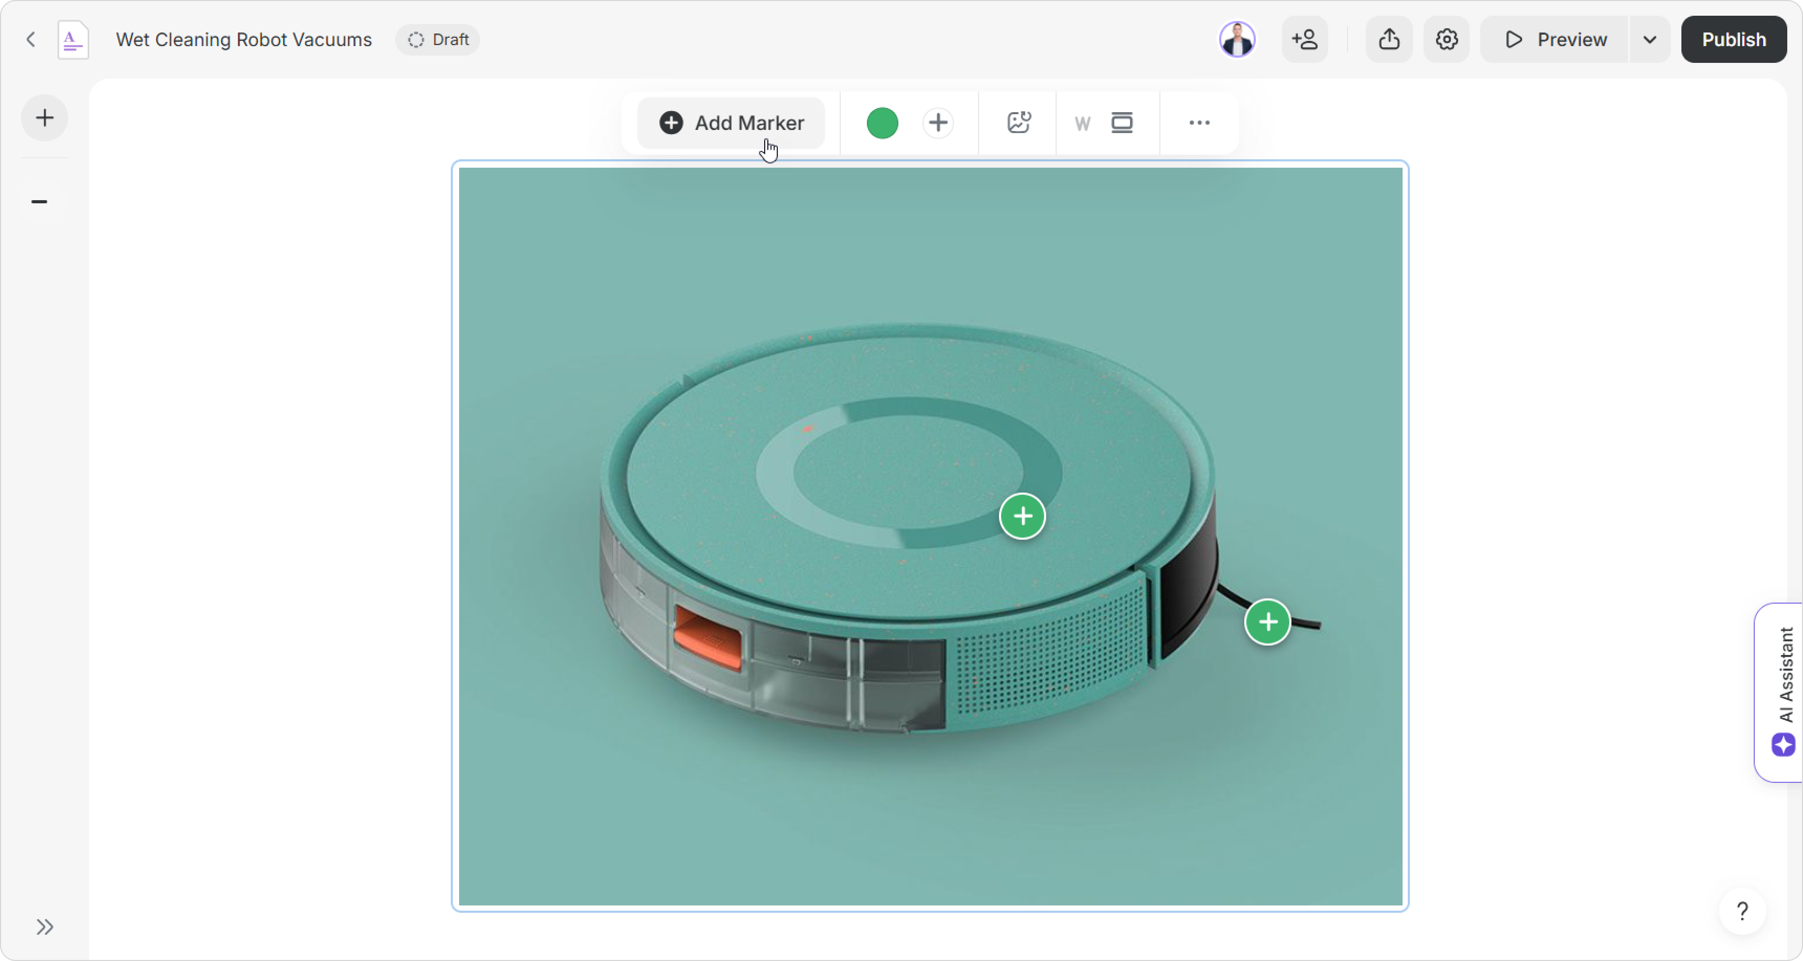Click the replace image icon
This screenshot has width=1803, height=961.
click(1018, 123)
